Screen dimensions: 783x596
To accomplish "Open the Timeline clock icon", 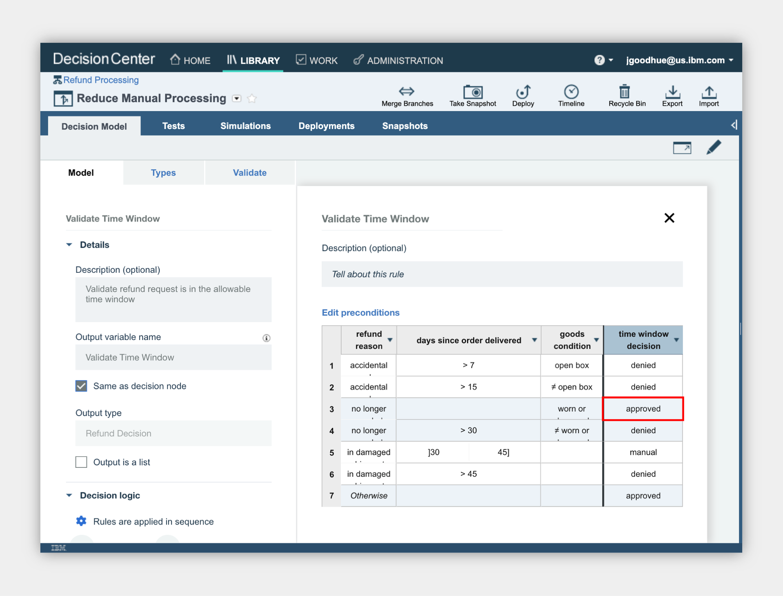I will 571,91.
